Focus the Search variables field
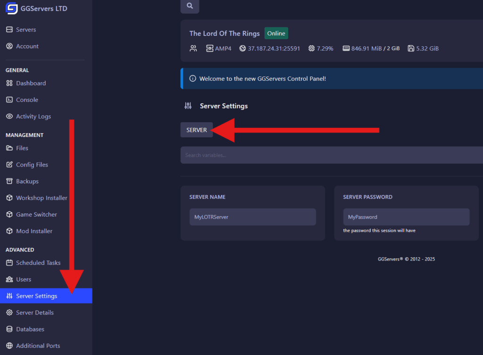The width and height of the screenshot is (483, 355). click(x=330, y=155)
